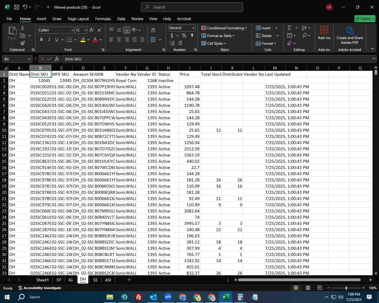Viewport: 379px width, 303px height.
Task: Click the Undo arrow icon
Action: pyautogui.click(x=25, y=7)
